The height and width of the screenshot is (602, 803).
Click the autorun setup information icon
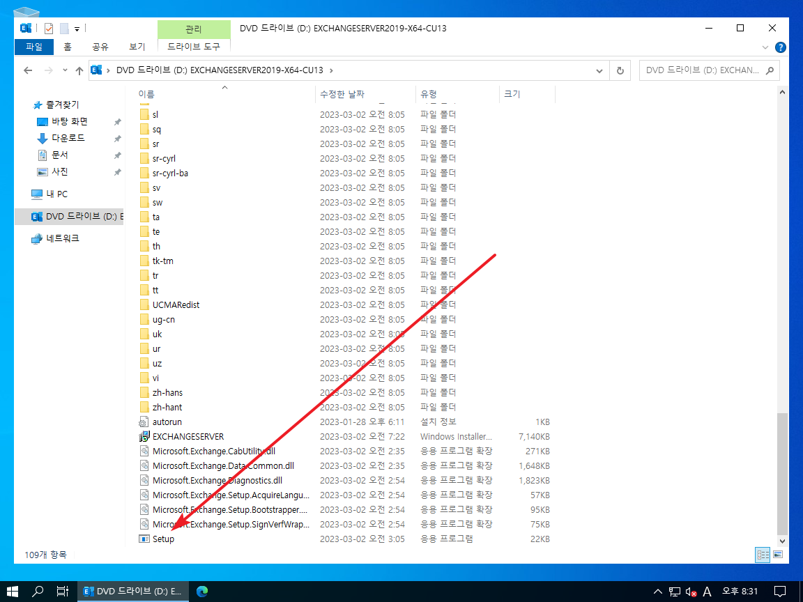coord(144,422)
